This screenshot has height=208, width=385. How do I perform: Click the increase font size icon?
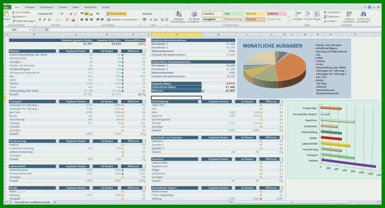click(x=71, y=14)
